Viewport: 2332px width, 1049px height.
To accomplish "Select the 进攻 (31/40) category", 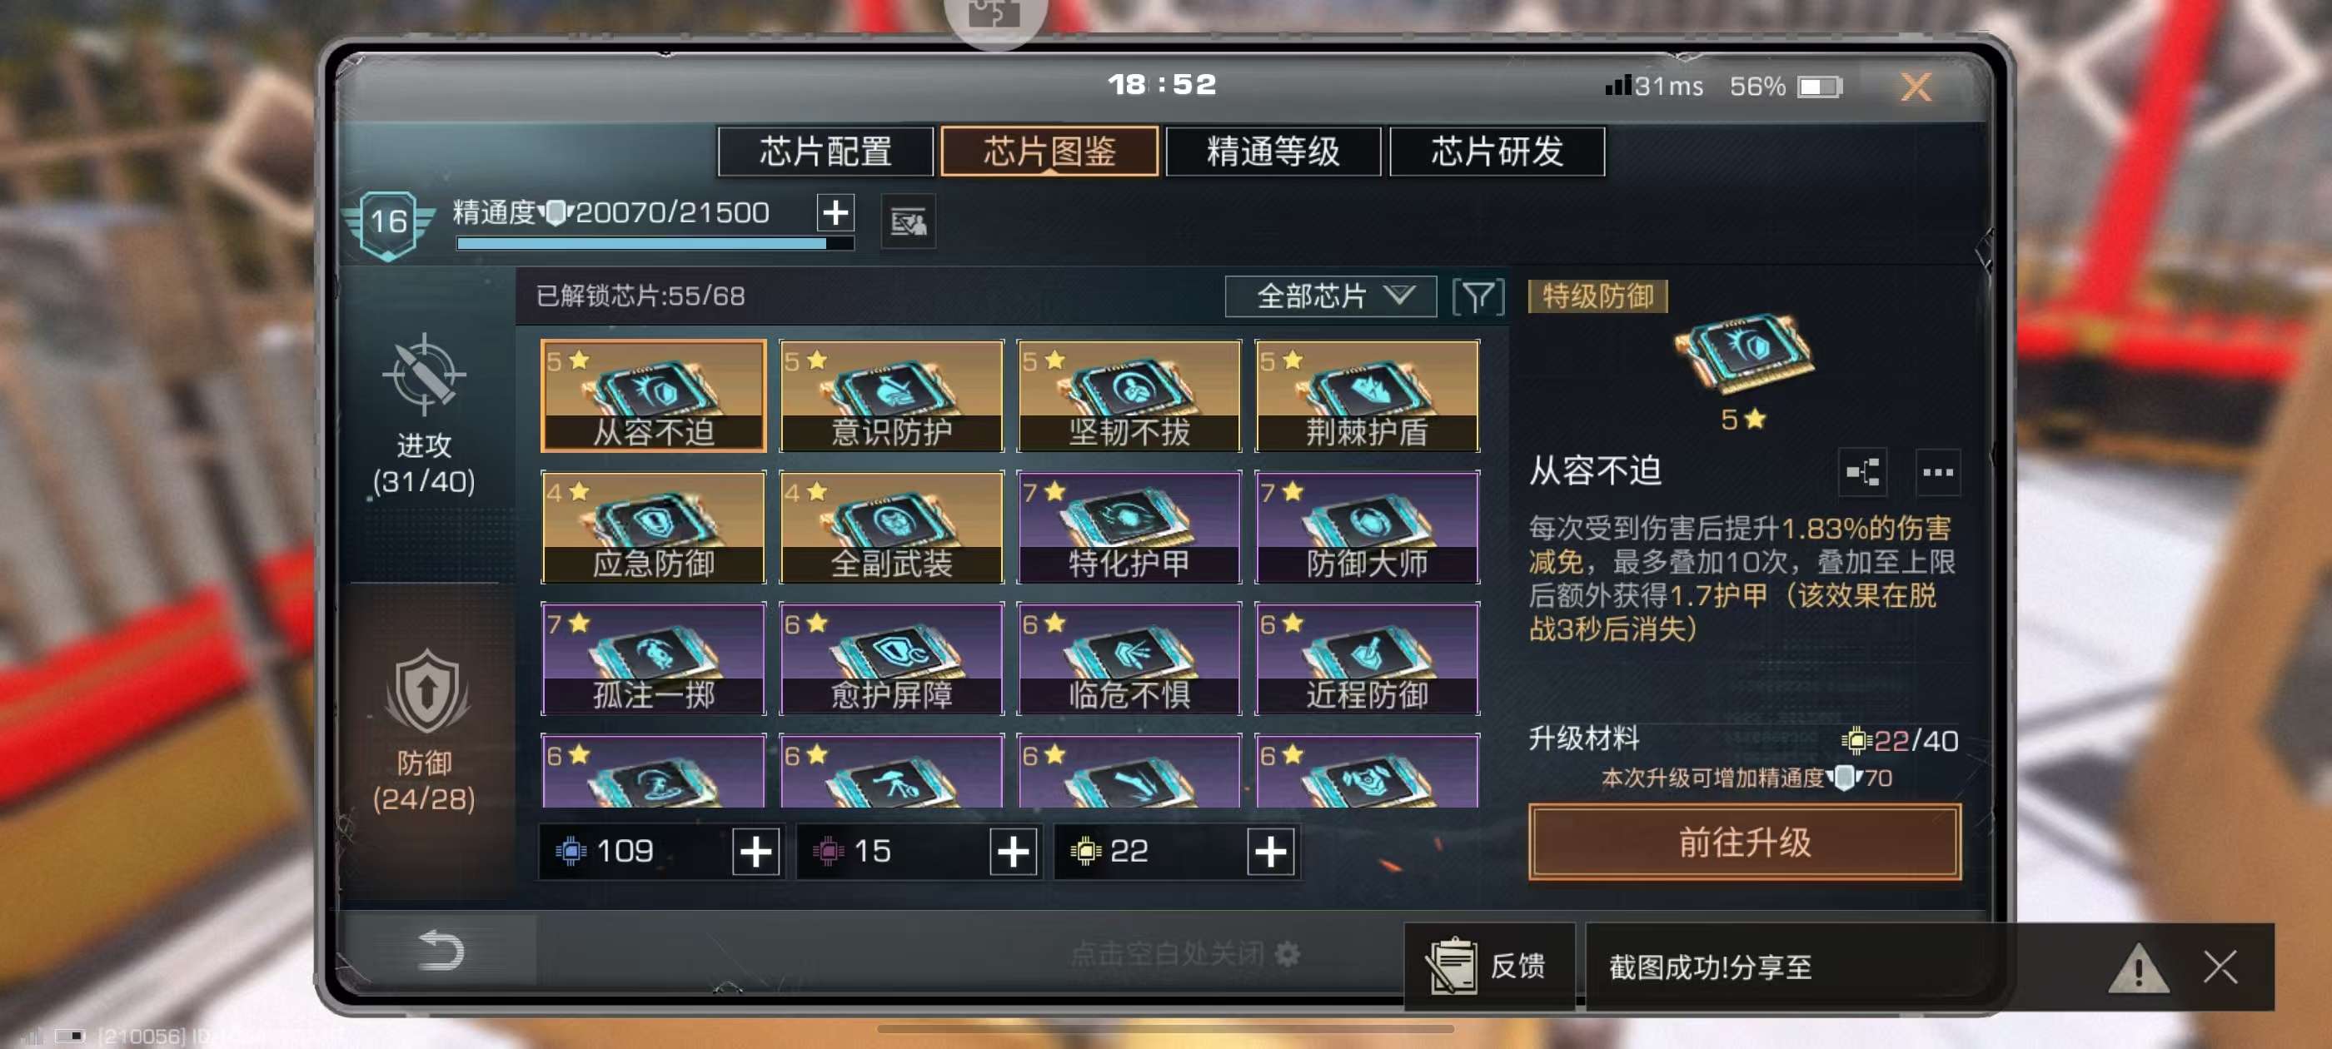I will pyautogui.click(x=424, y=415).
